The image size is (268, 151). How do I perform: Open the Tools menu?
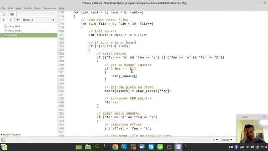click(37, 8)
